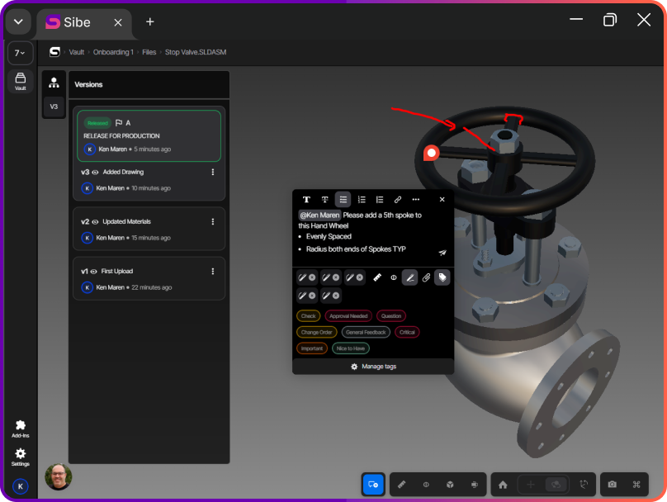Screen dimensions: 667x502
Task: Open more formatting options ellipsis
Action: click(416, 200)
